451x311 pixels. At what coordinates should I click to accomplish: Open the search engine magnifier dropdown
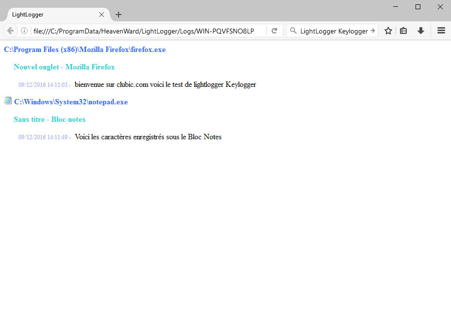click(x=294, y=31)
